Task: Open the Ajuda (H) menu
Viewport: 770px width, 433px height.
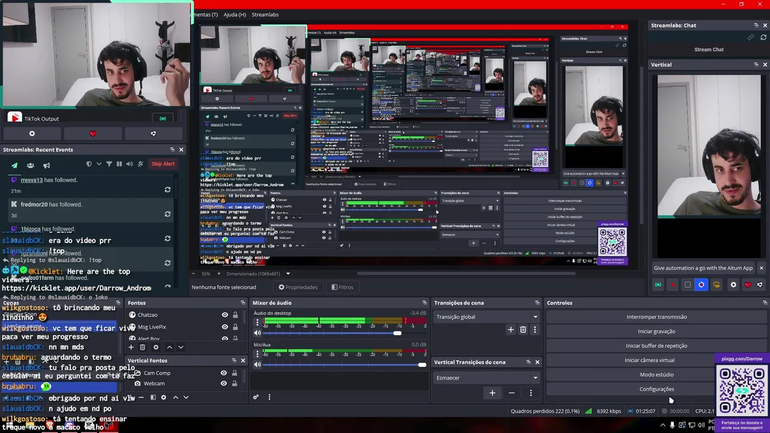Action: tap(235, 14)
